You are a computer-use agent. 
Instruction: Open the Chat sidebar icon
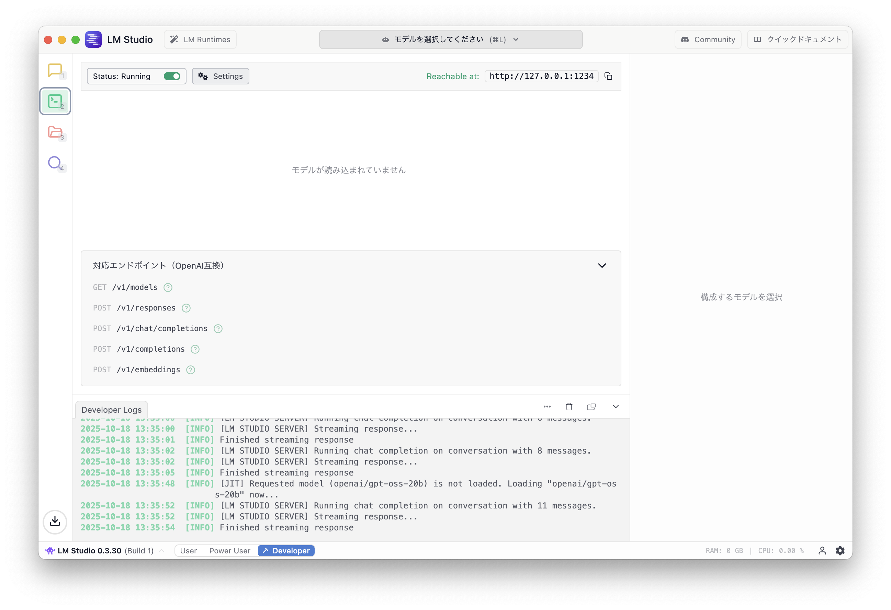(x=55, y=70)
